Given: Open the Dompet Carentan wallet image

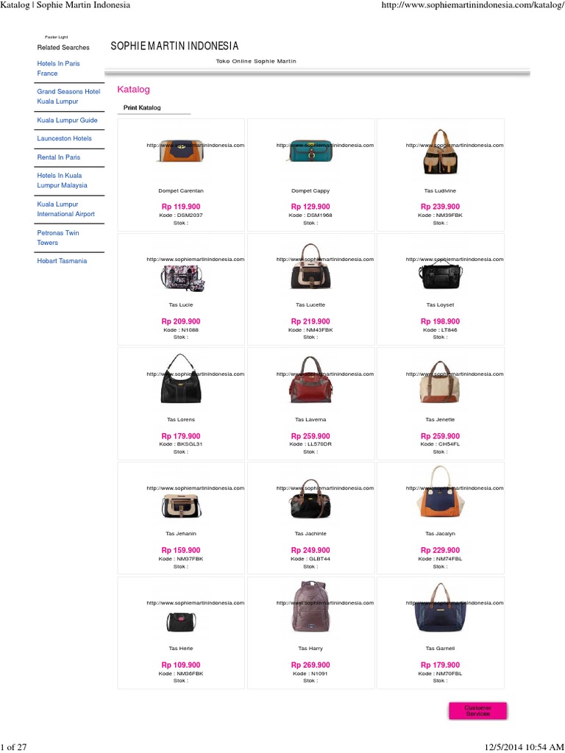Looking at the screenshot, I should pos(181,151).
